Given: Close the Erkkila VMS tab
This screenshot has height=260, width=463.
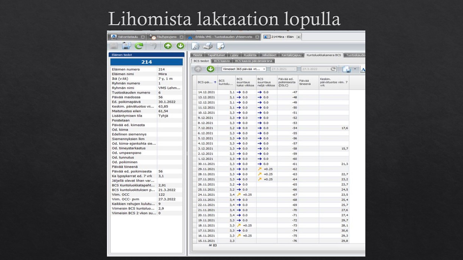Looking at the screenshot, I should click(257, 37).
